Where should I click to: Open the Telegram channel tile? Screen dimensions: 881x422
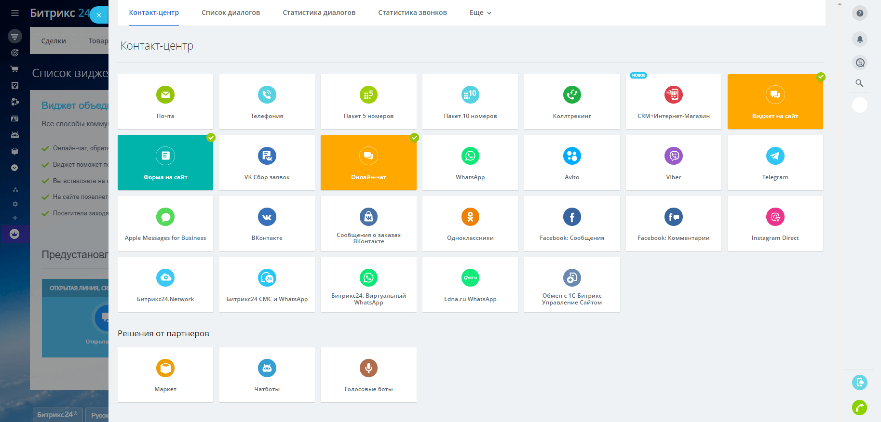coord(775,163)
